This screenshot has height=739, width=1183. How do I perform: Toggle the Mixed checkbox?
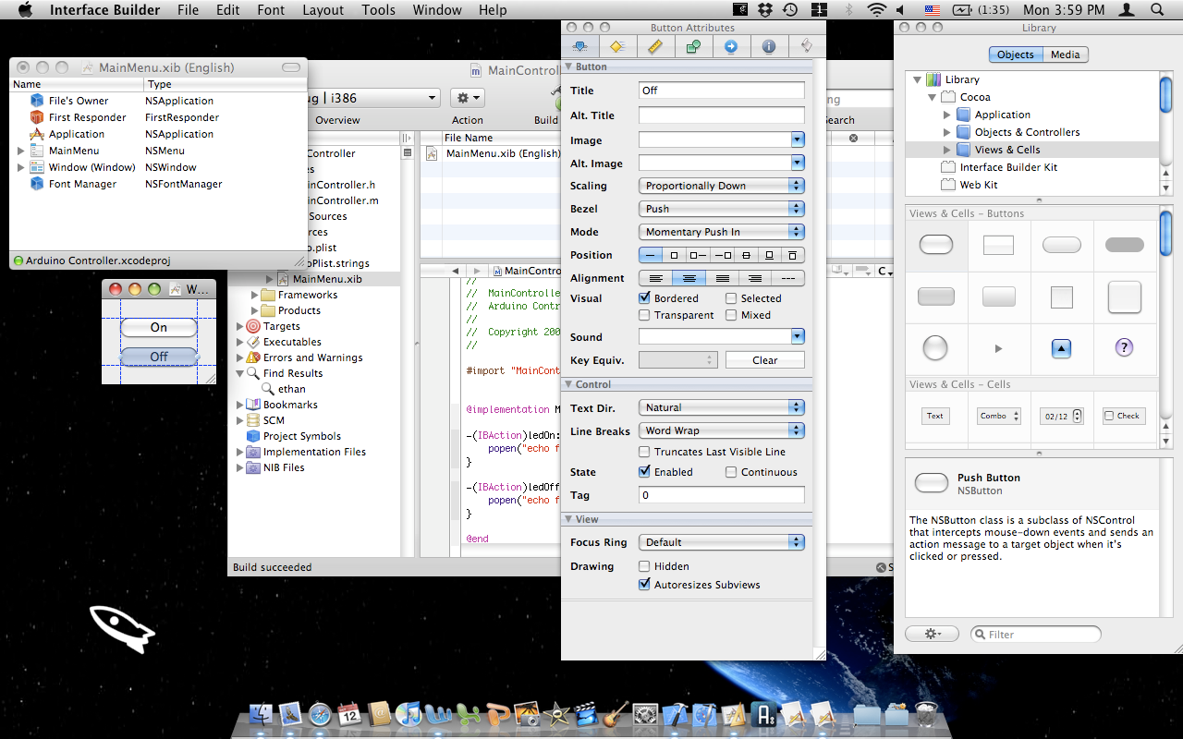tap(731, 315)
